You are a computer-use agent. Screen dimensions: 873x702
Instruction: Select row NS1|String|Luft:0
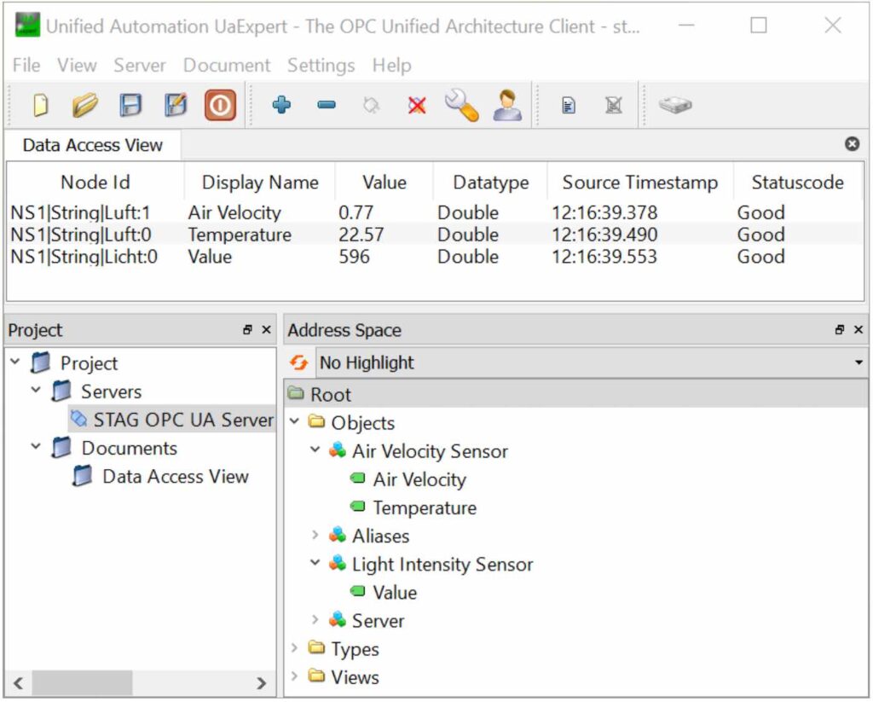435,235
